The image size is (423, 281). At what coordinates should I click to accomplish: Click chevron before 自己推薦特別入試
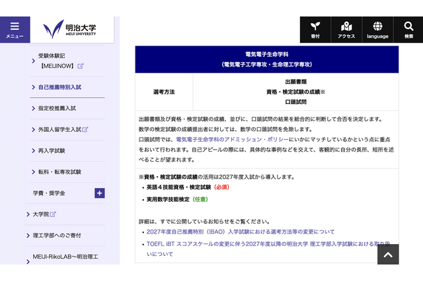(x=34, y=87)
